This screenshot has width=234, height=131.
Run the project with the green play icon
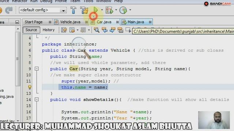coord(95,10)
